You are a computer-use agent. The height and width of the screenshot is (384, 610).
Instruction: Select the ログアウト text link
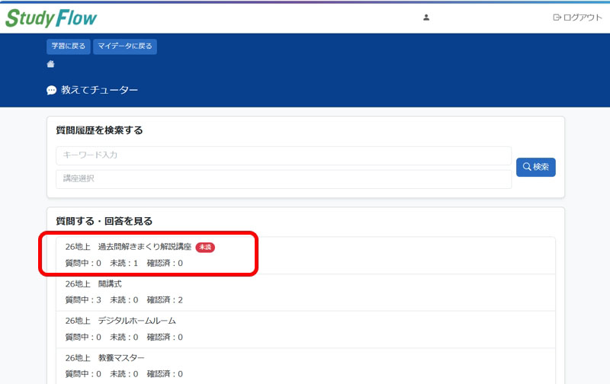point(583,18)
